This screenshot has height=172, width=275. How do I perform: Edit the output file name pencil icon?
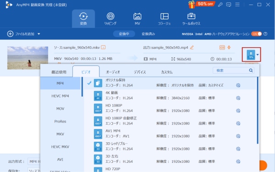tap(192, 48)
